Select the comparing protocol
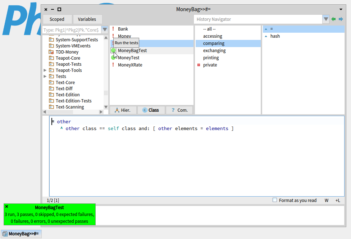The height and width of the screenshot is (239, 351). (228, 43)
